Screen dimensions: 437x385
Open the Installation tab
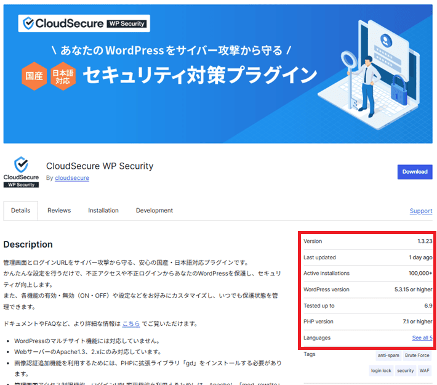coord(103,211)
